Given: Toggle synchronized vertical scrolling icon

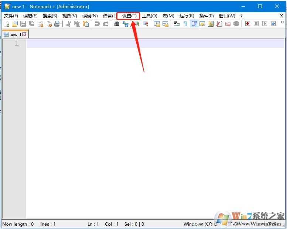Looking at the screenshot, I should (x=157, y=24).
